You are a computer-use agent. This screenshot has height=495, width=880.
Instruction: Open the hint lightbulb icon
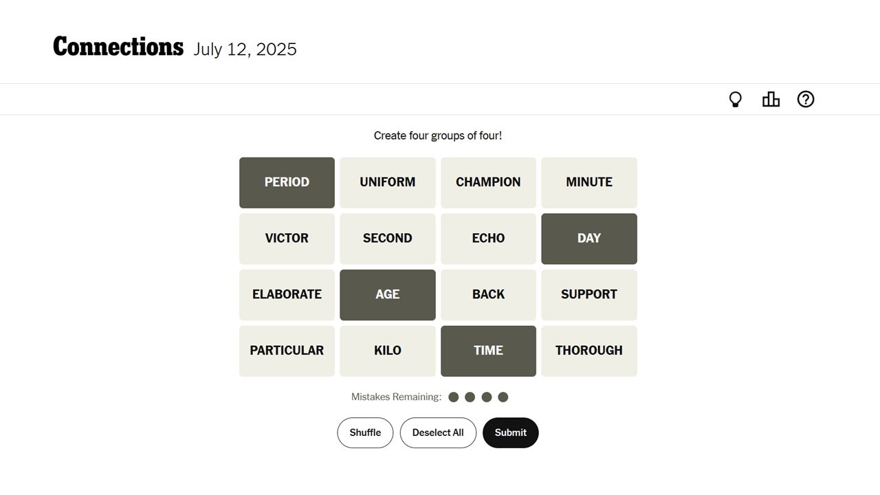[x=736, y=100]
